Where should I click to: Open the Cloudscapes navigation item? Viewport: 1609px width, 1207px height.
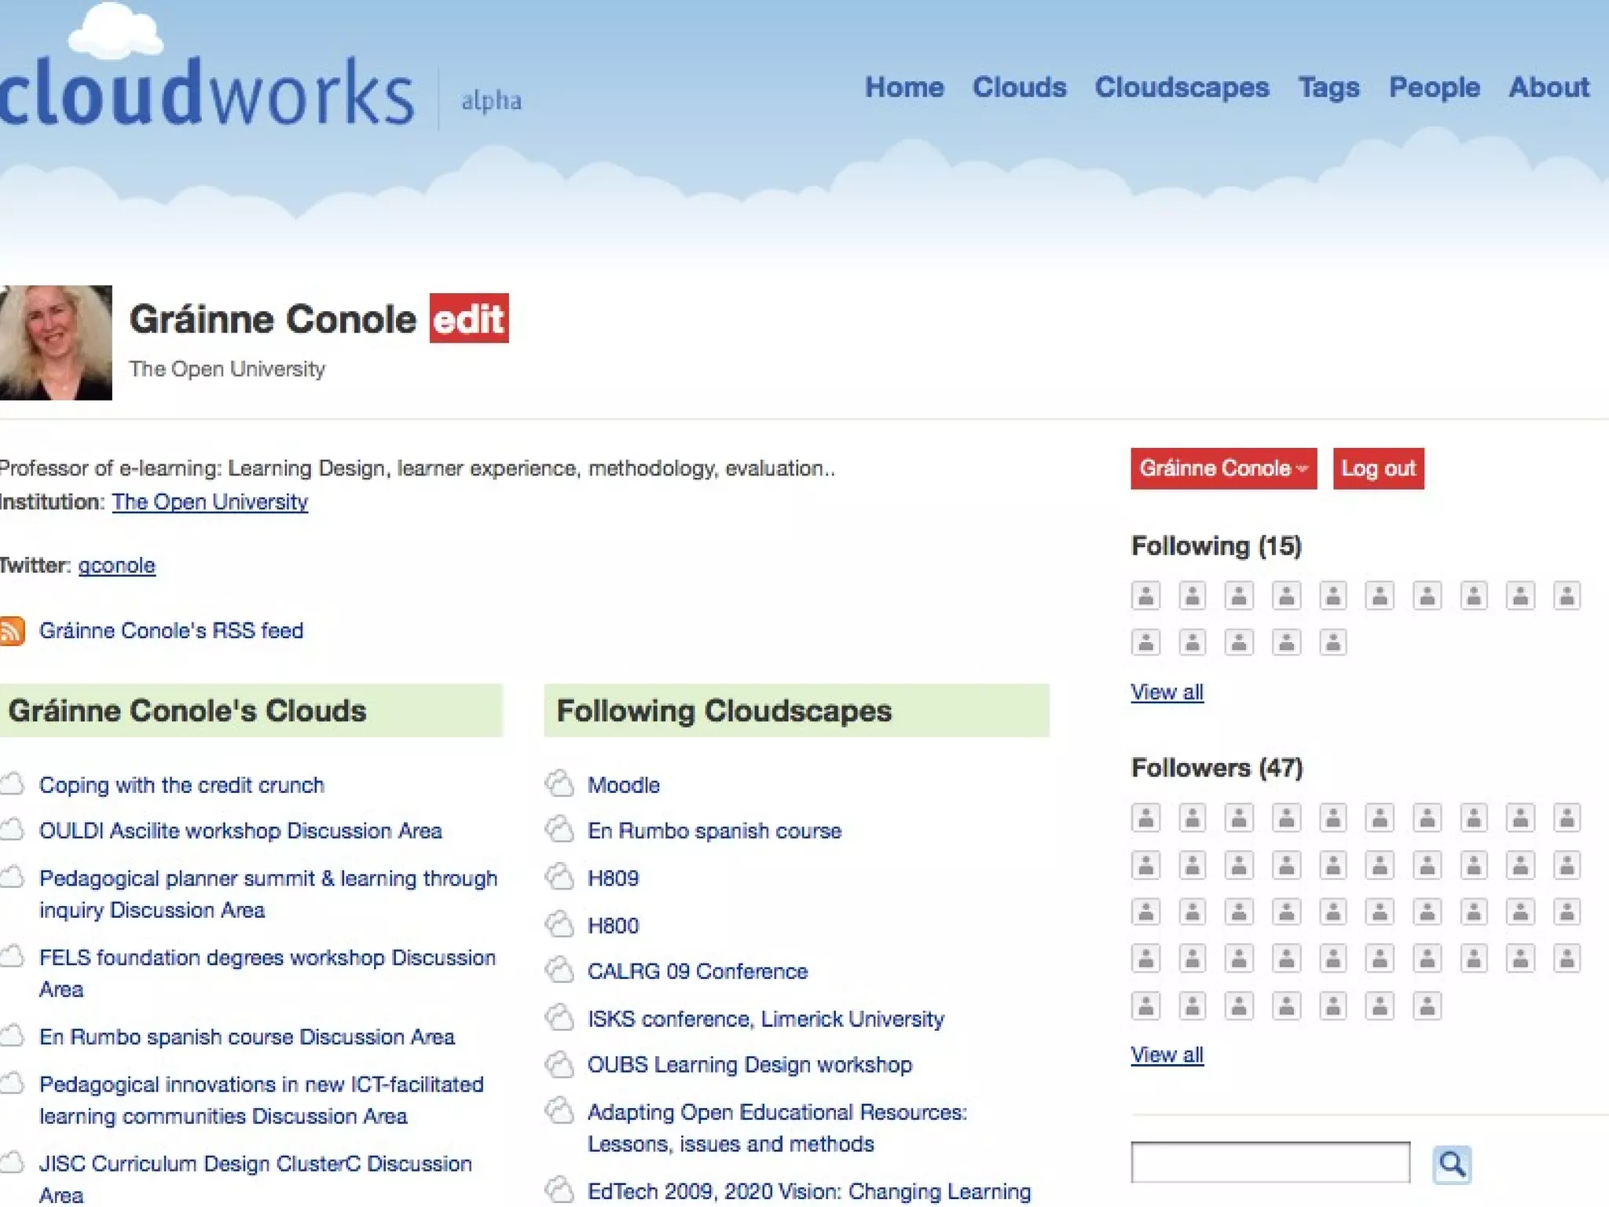1182,87
